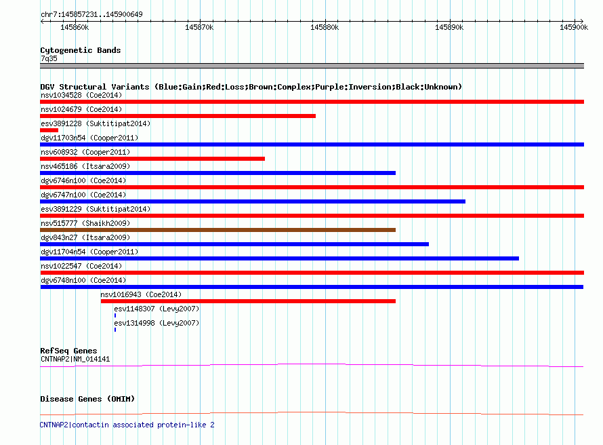
Task: Click tiny blue mark under esv1314998
Action: [x=115, y=330]
